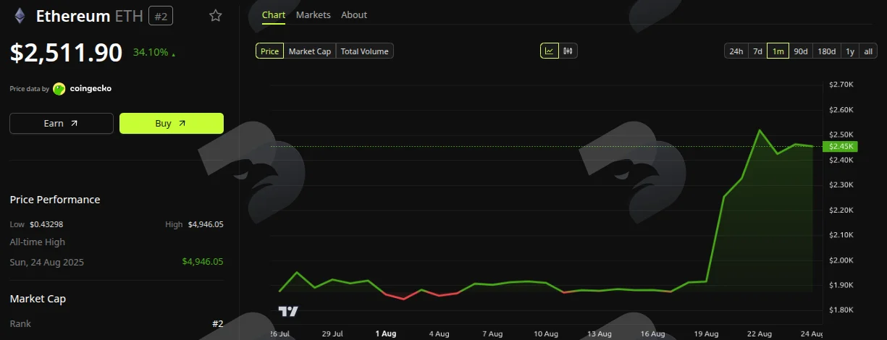Click the Ethereum diamond logo
Viewport: 887px width, 340px height.
click(x=20, y=16)
